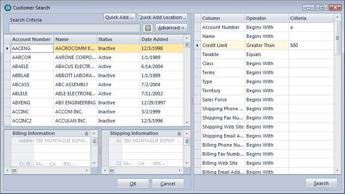Click the Cancel button
The image size is (345, 194).
click(x=168, y=184)
